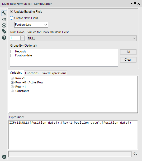The height and width of the screenshot is (161, 142).
Task: Click the Go button
Action: (135, 154)
